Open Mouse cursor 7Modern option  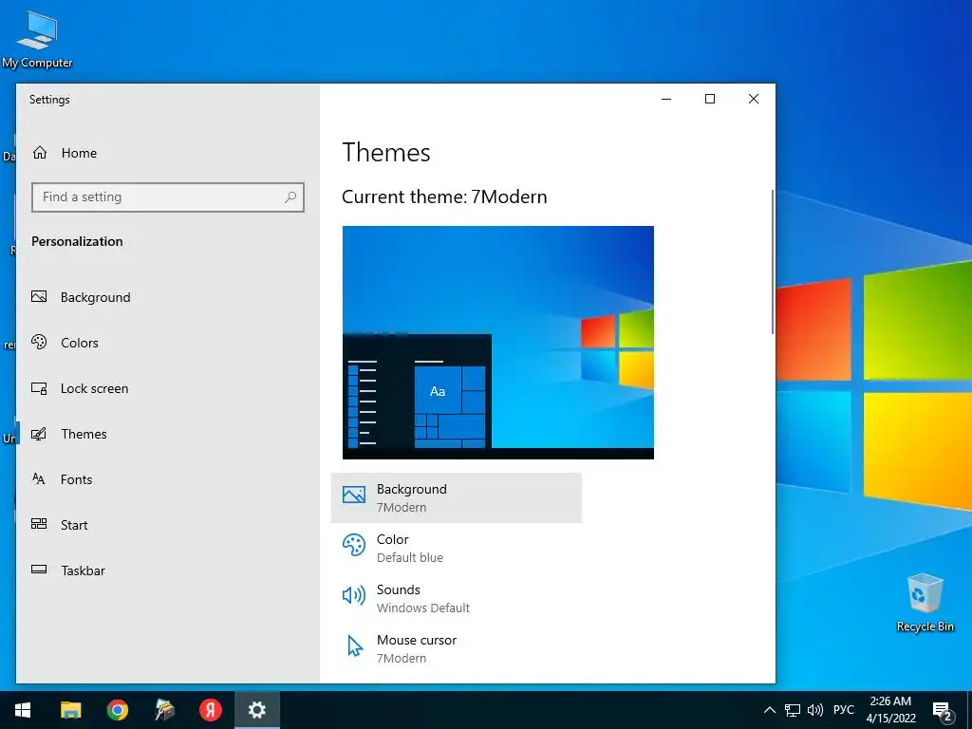coord(457,648)
